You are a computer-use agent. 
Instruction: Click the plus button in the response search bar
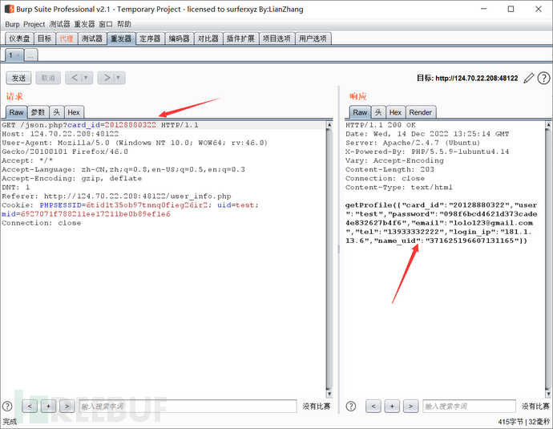[392, 406]
